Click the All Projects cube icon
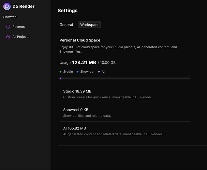The width and height of the screenshot is (207, 170). [x=8, y=37]
